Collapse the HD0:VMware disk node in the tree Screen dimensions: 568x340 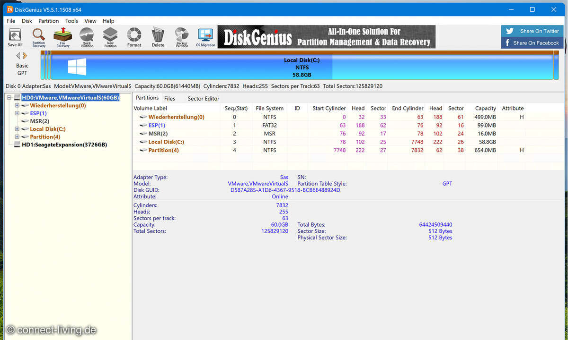coord(9,98)
